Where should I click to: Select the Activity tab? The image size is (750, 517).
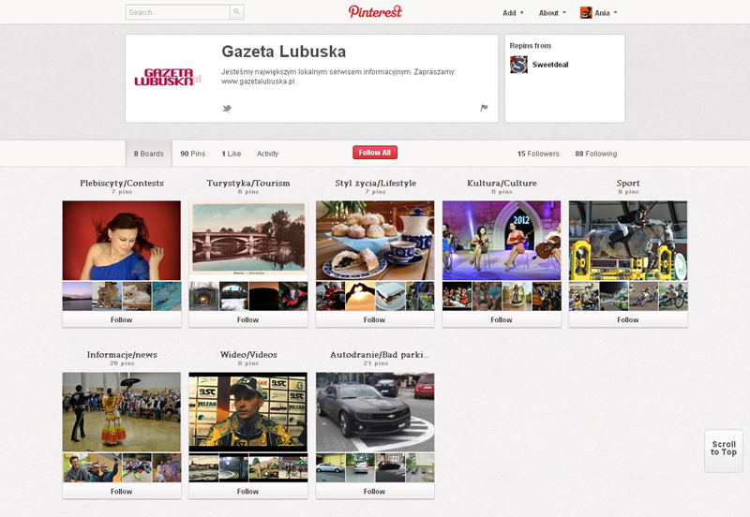click(267, 154)
